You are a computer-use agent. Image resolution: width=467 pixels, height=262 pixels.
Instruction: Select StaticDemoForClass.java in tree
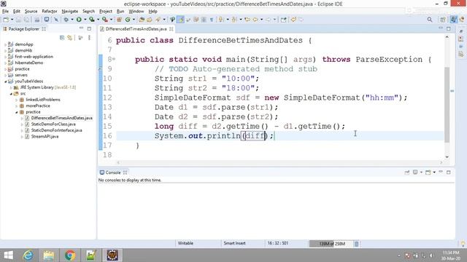53,124
